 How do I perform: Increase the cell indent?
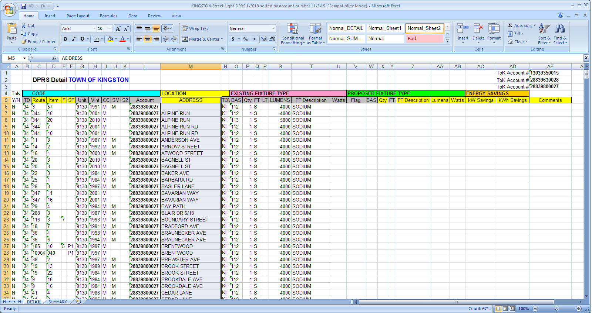(174, 39)
